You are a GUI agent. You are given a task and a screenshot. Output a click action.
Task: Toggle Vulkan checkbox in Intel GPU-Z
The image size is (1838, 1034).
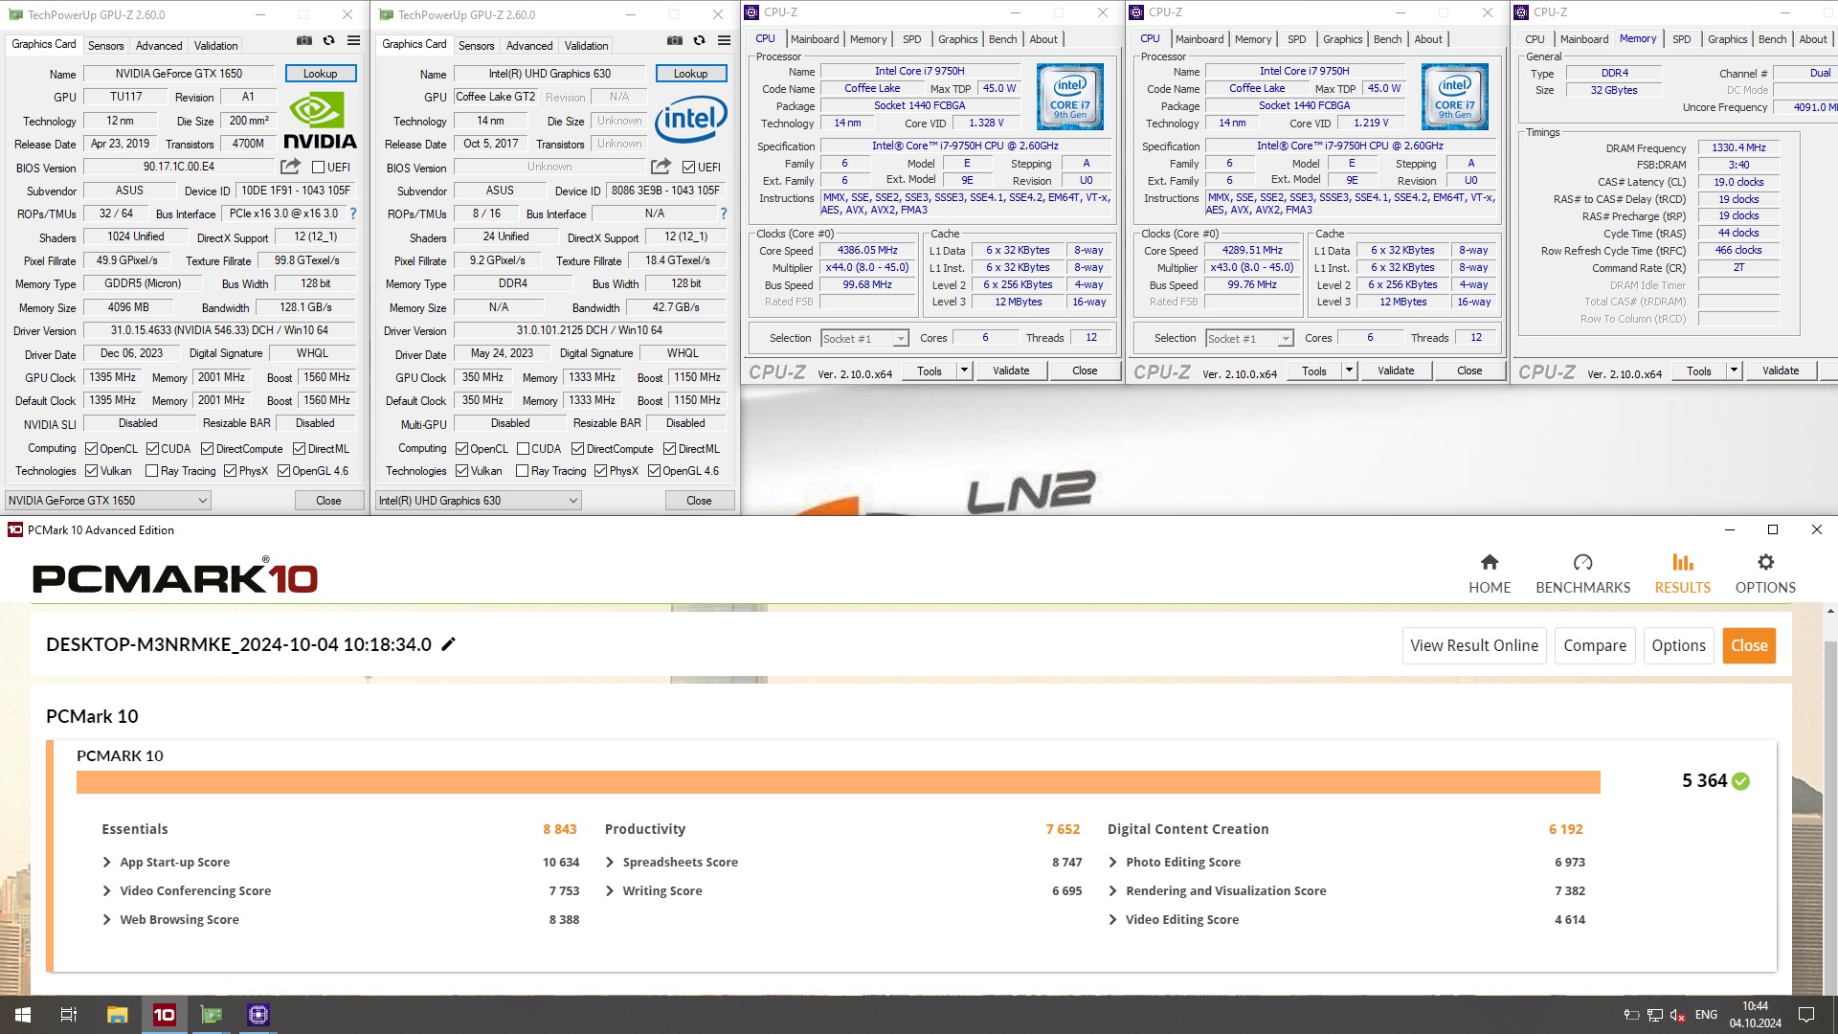(x=461, y=470)
